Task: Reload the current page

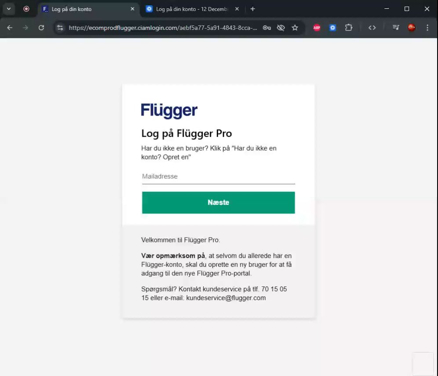Action: tap(41, 28)
